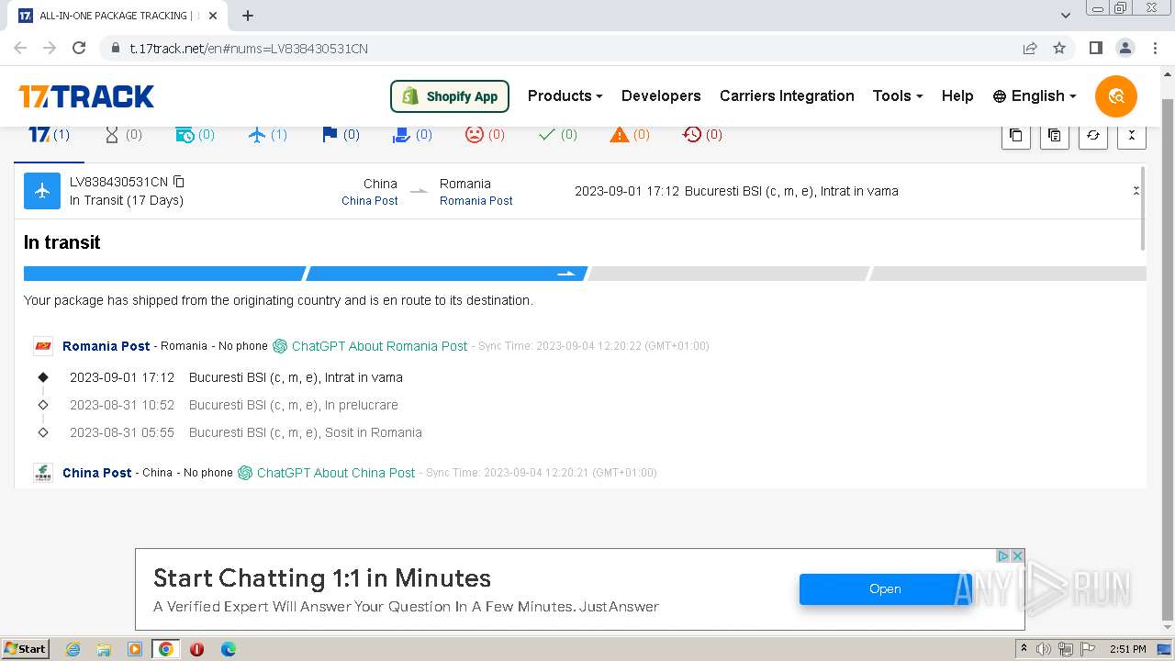Open the Windows Start menu

click(25, 649)
